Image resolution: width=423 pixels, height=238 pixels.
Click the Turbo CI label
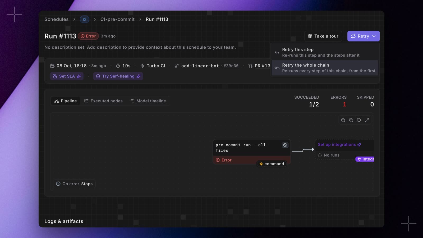pos(156,66)
